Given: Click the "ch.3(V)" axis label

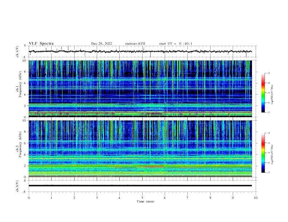Looking at the screenshot, I should 17,186.
